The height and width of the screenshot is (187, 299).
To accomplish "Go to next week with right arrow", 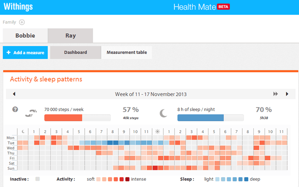I will pyautogui.click(x=287, y=94).
